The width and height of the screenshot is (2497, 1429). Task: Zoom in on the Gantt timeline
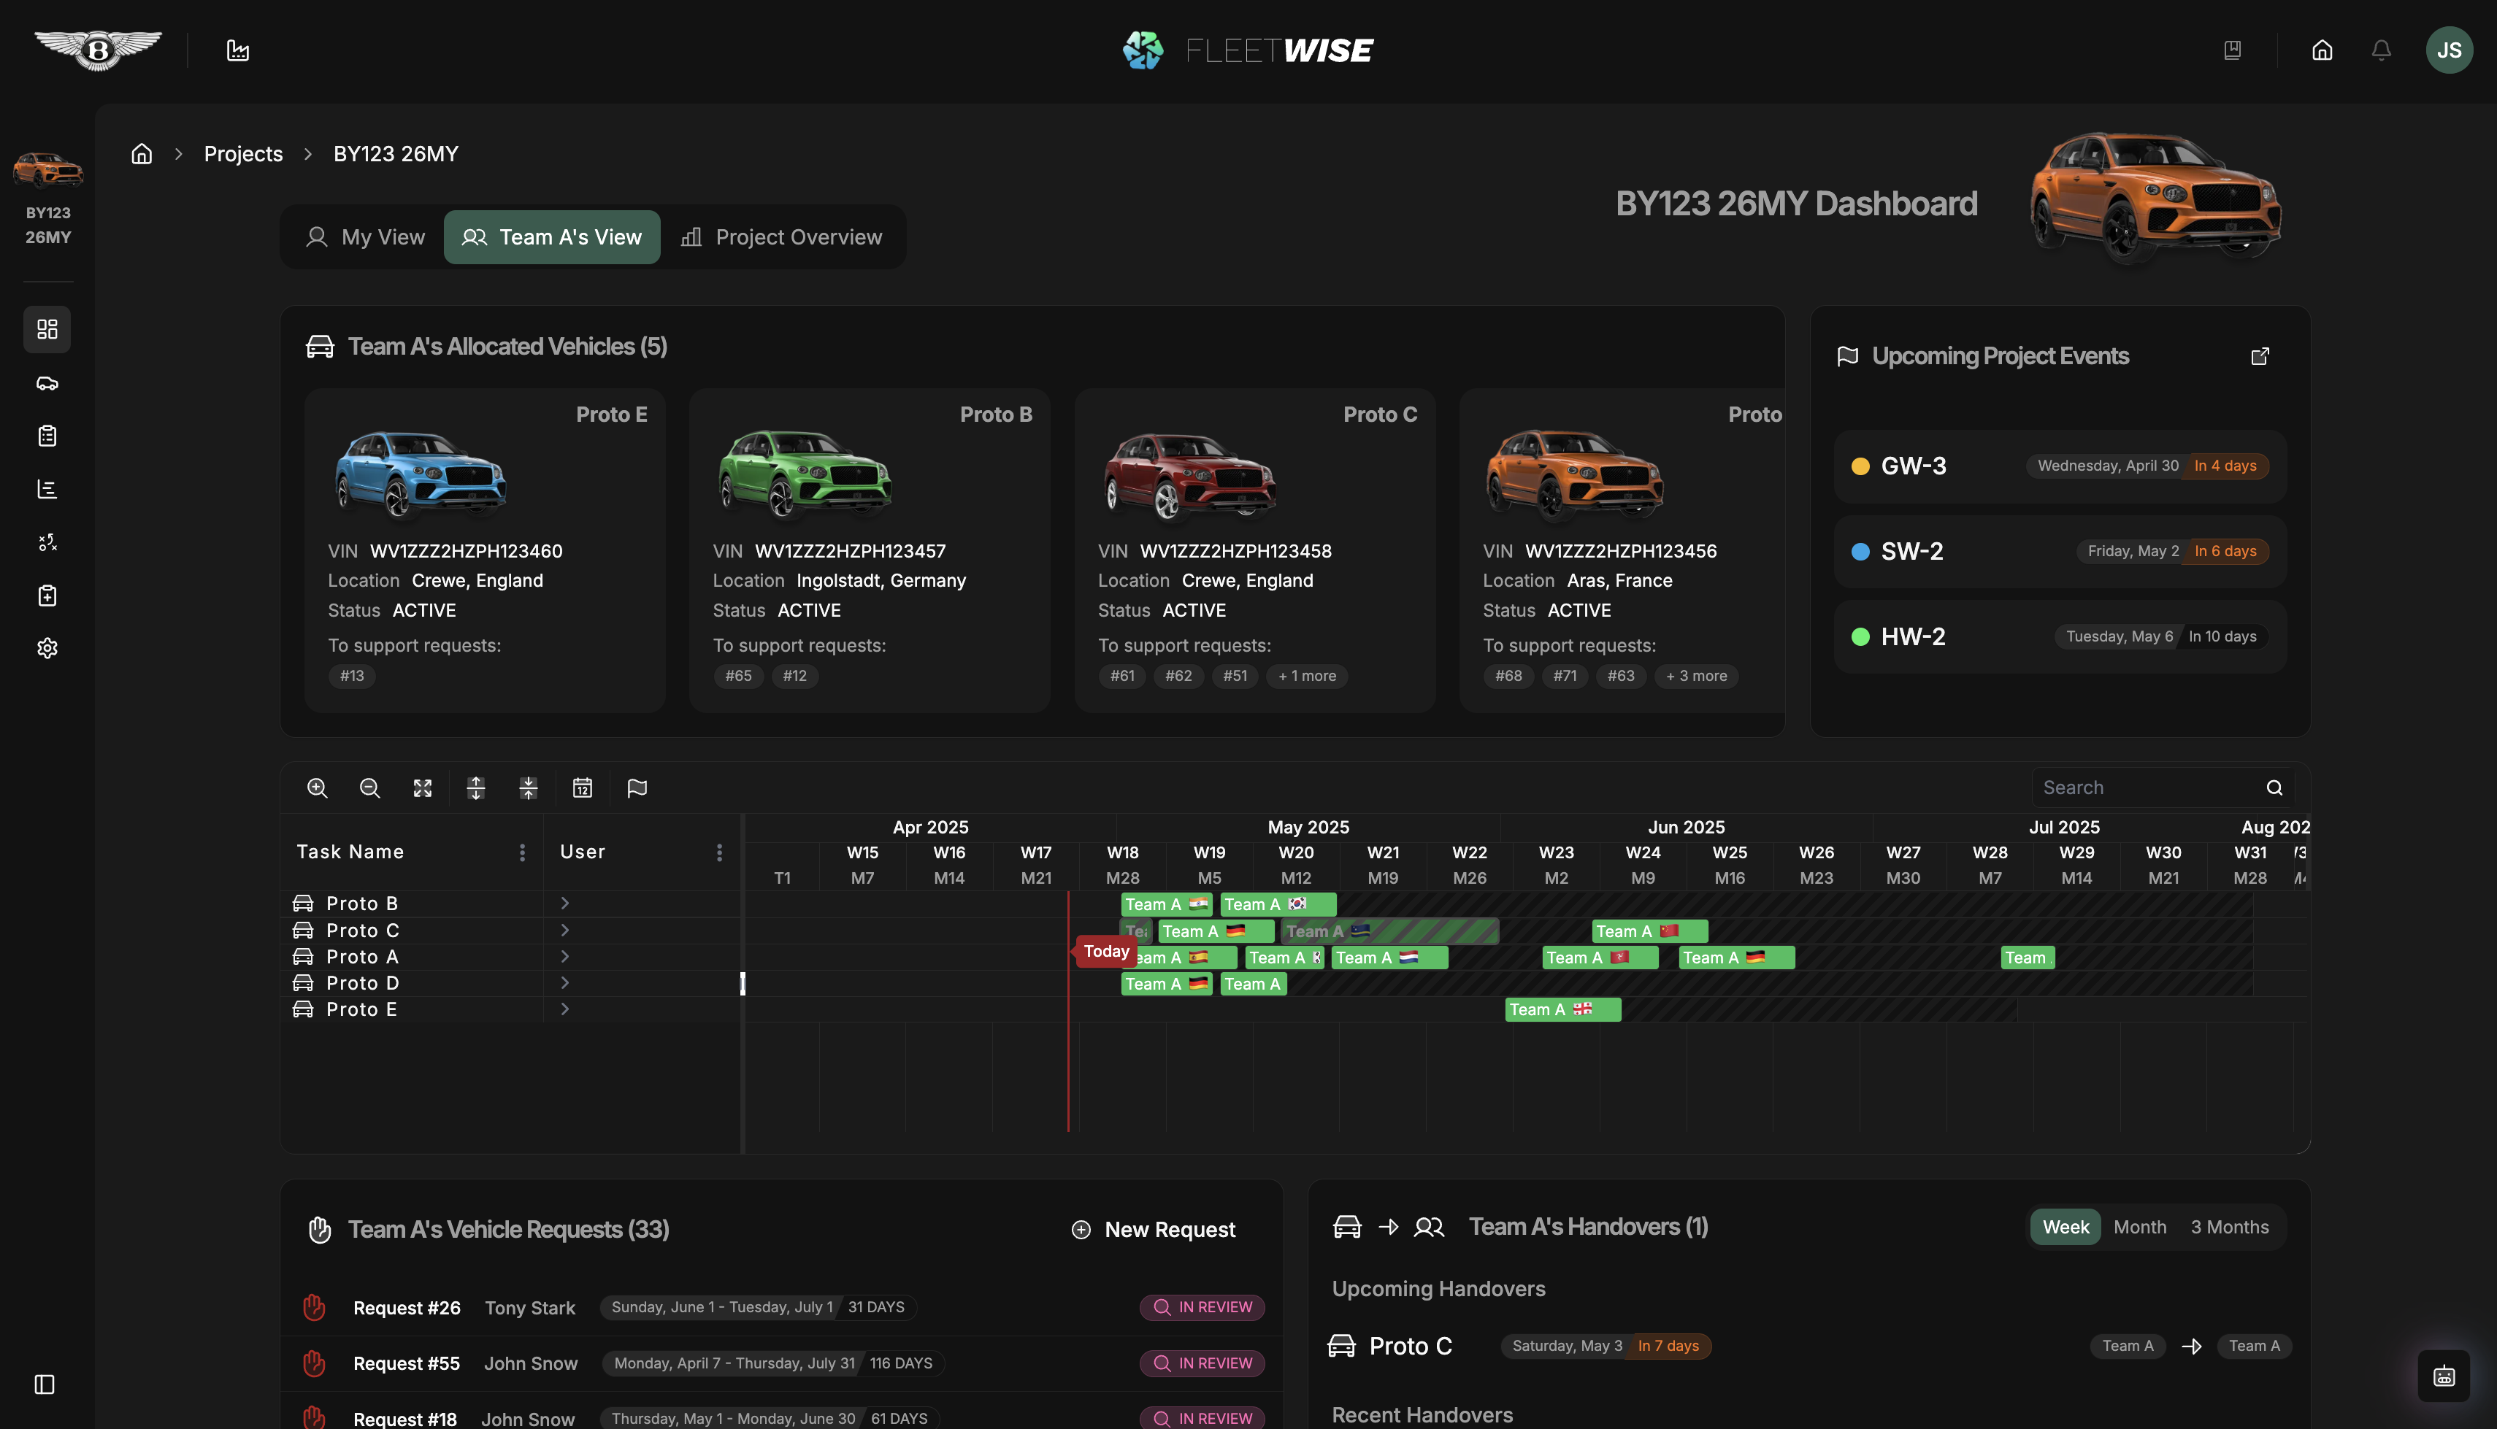click(x=317, y=788)
